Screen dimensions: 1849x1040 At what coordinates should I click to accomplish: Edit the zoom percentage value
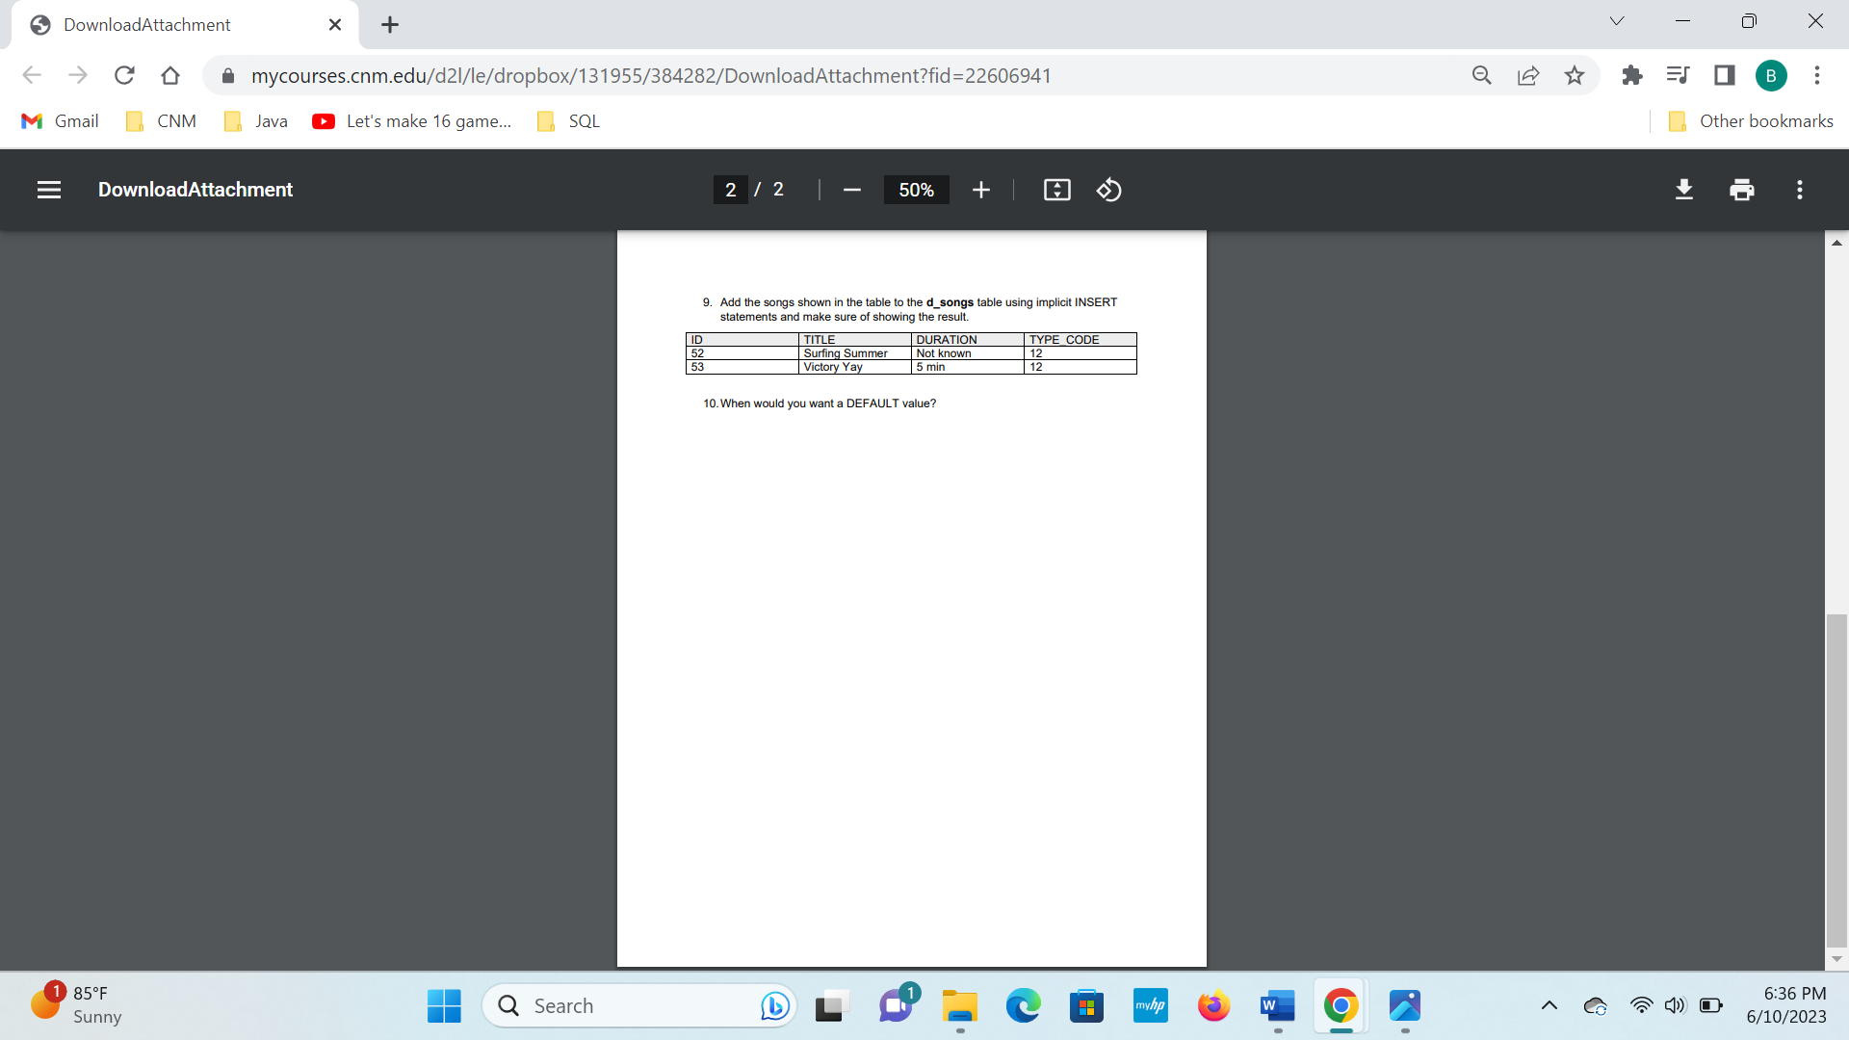[915, 190]
